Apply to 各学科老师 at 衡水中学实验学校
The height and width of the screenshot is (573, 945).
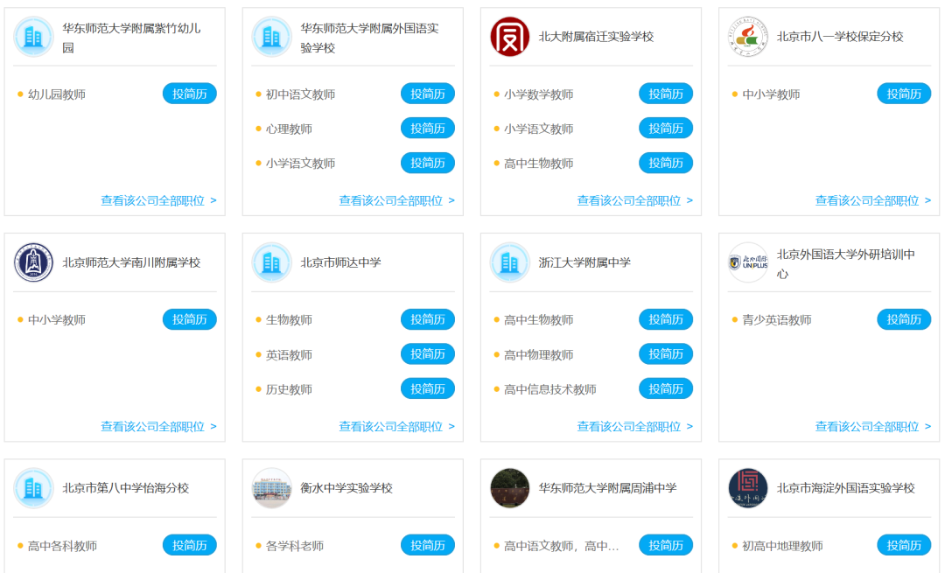(x=428, y=545)
